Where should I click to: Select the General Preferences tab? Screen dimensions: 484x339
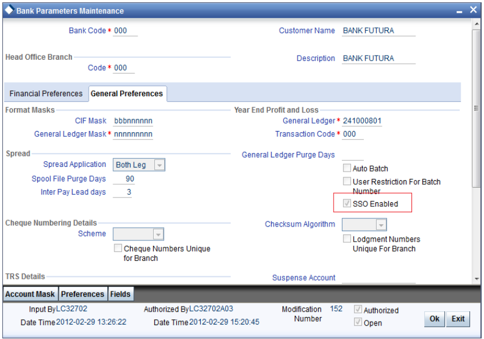click(127, 94)
